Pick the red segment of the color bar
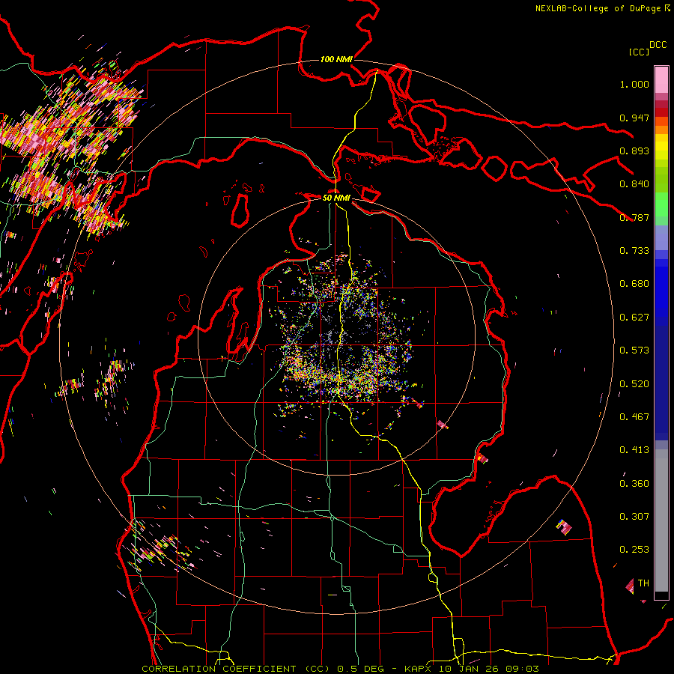 661,112
